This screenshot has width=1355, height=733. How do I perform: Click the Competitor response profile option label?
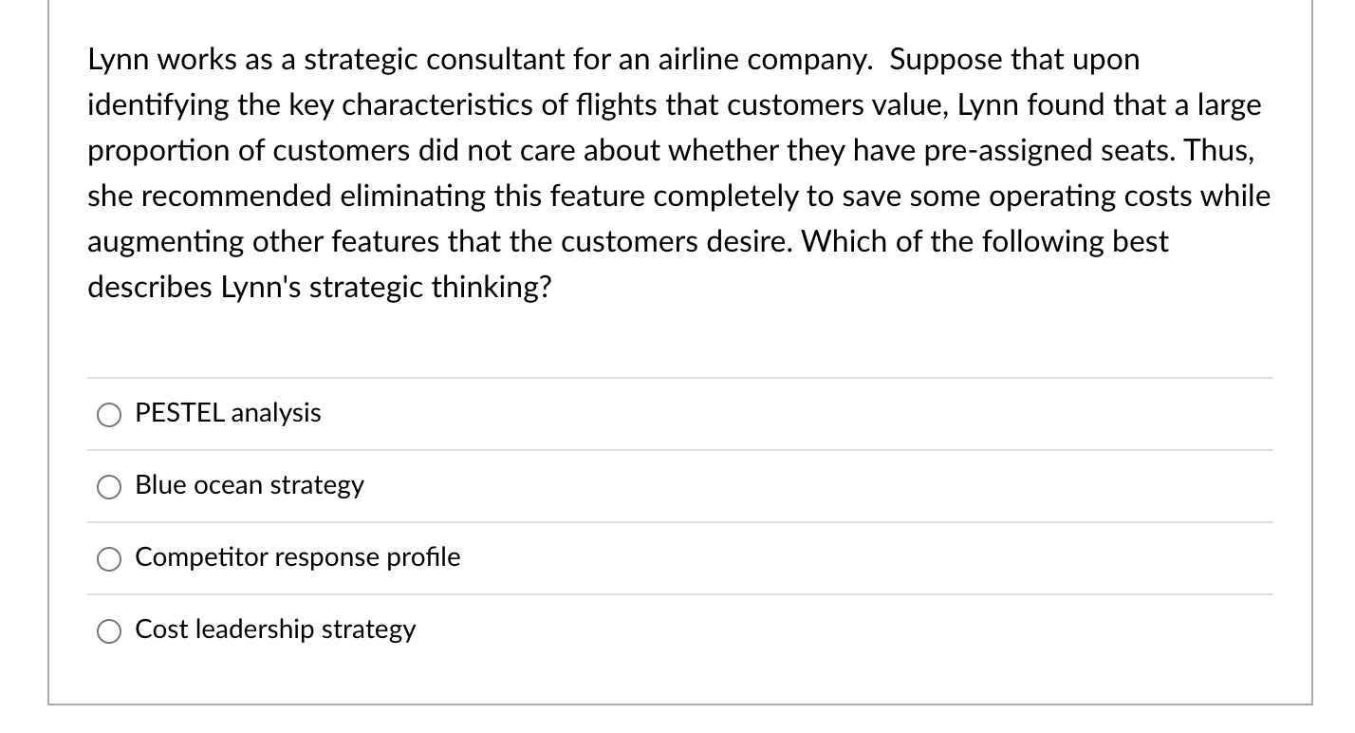pos(297,557)
